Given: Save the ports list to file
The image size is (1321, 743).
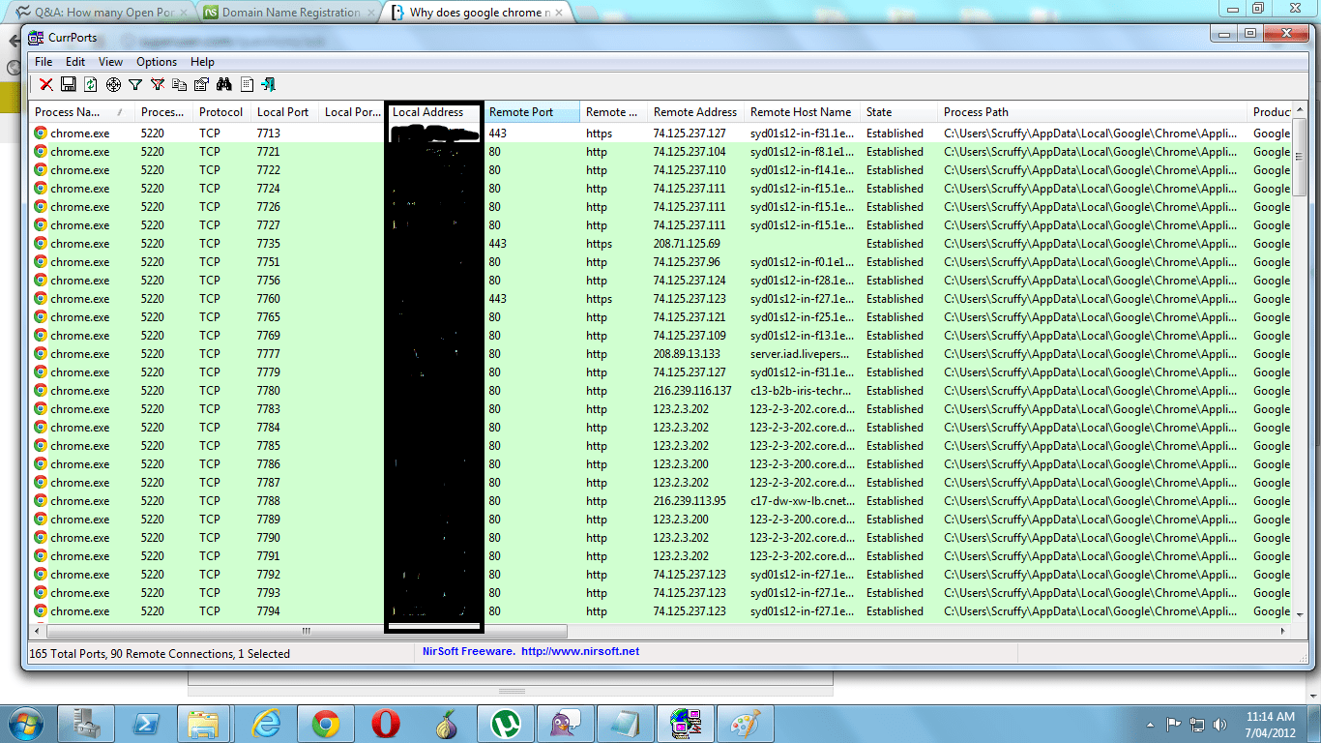Looking at the screenshot, I should click(68, 84).
